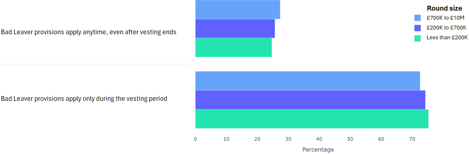Click the purple £200K to £700K legend swatch
This screenshot has width=469, height=154.
(417, 28)
